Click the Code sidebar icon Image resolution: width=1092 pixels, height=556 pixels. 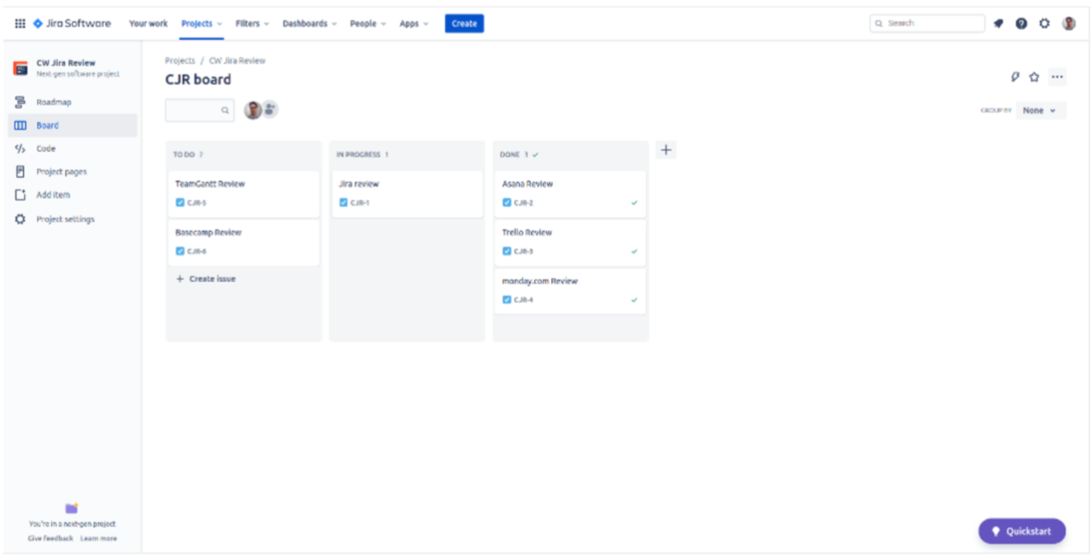tap(20, 149)
